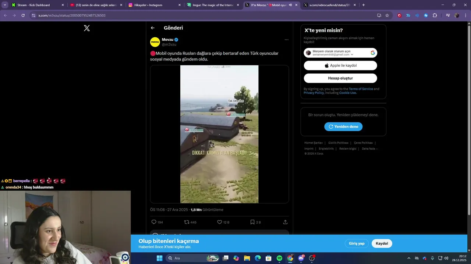
Task: Open 'Reklam bilgisi' footer link
Action: click(x=348, y=148)
